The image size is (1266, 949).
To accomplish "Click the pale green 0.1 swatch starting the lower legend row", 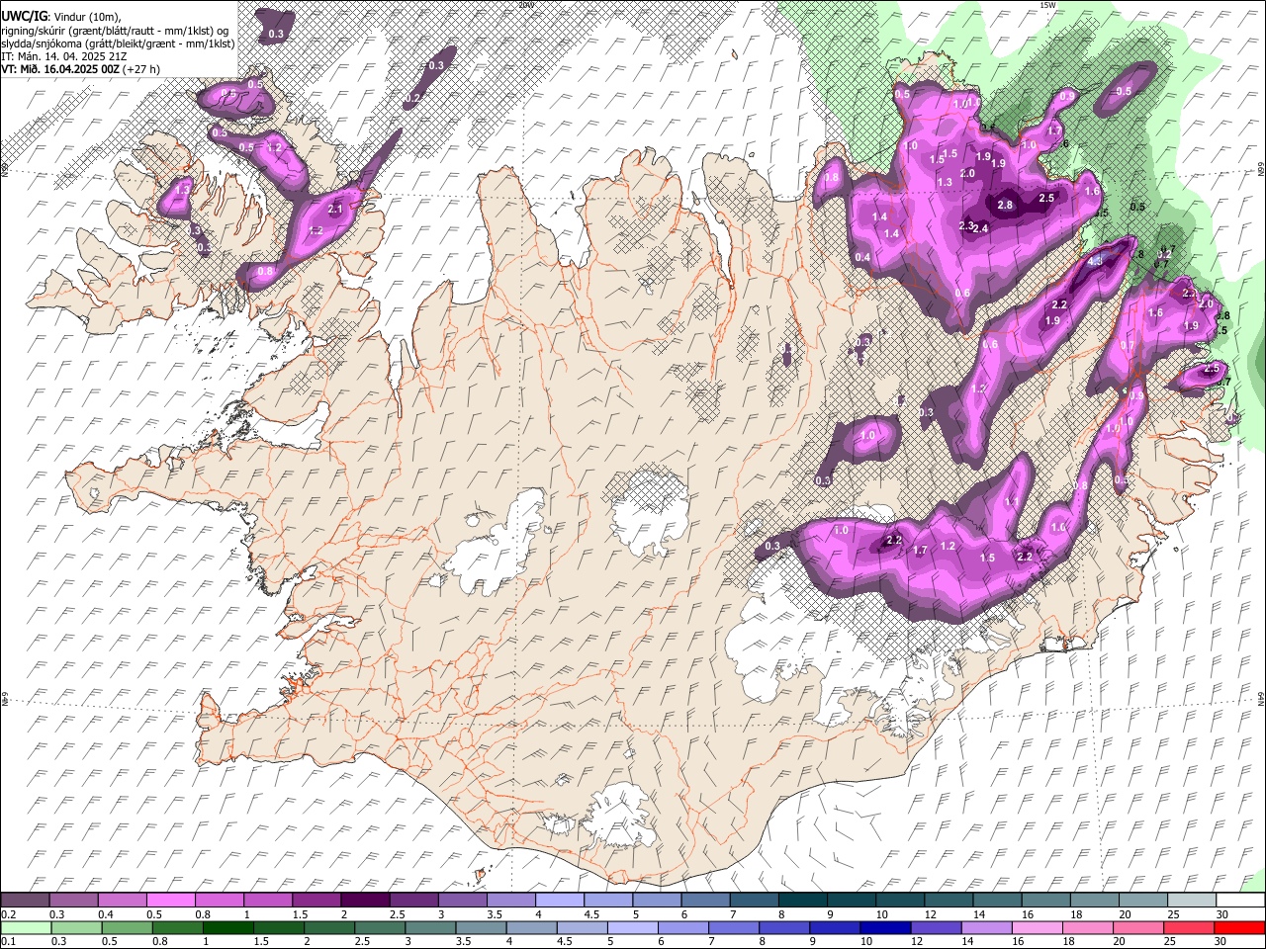I will point(25,927).
